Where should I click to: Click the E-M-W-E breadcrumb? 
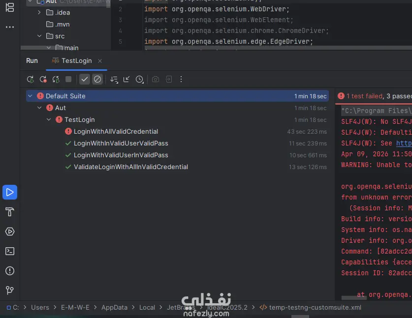75,308
